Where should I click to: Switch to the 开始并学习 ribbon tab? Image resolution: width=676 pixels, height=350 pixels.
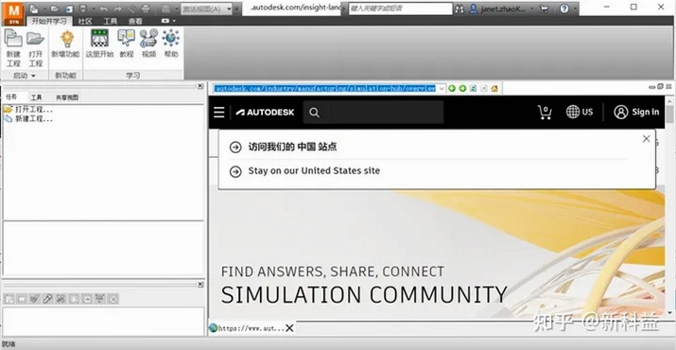click(x=49, y=21)
